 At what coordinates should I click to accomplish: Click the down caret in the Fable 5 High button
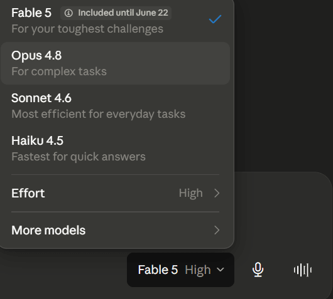221,270
